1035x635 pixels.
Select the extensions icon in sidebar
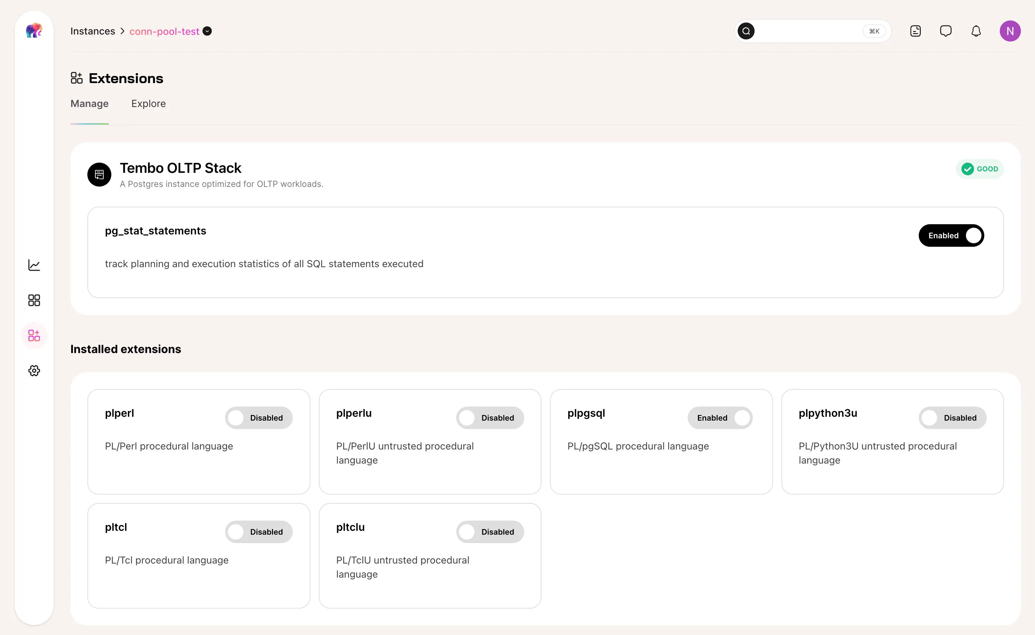pos(34,335)
